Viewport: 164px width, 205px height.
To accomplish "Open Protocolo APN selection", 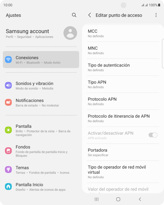I will pyautogui.click(x=123, y=101).
